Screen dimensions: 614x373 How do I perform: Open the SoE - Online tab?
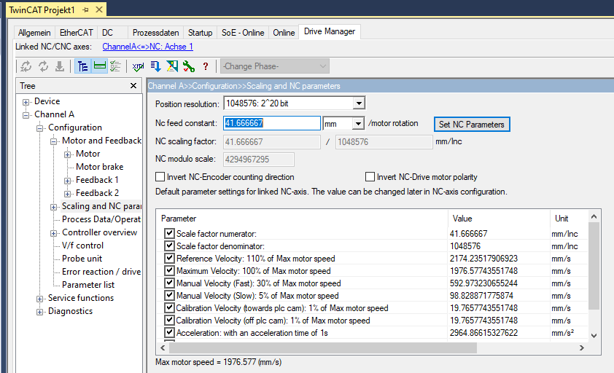pyautogui.click(x=243, y=33)
